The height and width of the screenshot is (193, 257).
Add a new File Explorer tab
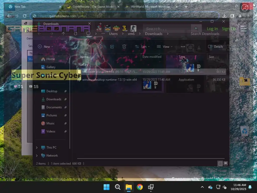100,24
